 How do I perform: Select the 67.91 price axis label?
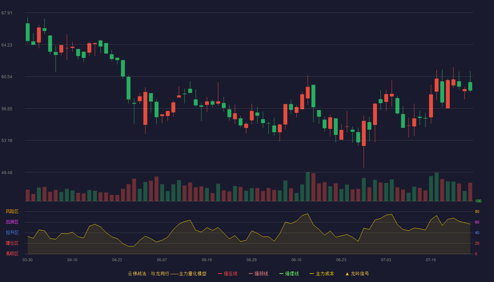tap(7, 13)
